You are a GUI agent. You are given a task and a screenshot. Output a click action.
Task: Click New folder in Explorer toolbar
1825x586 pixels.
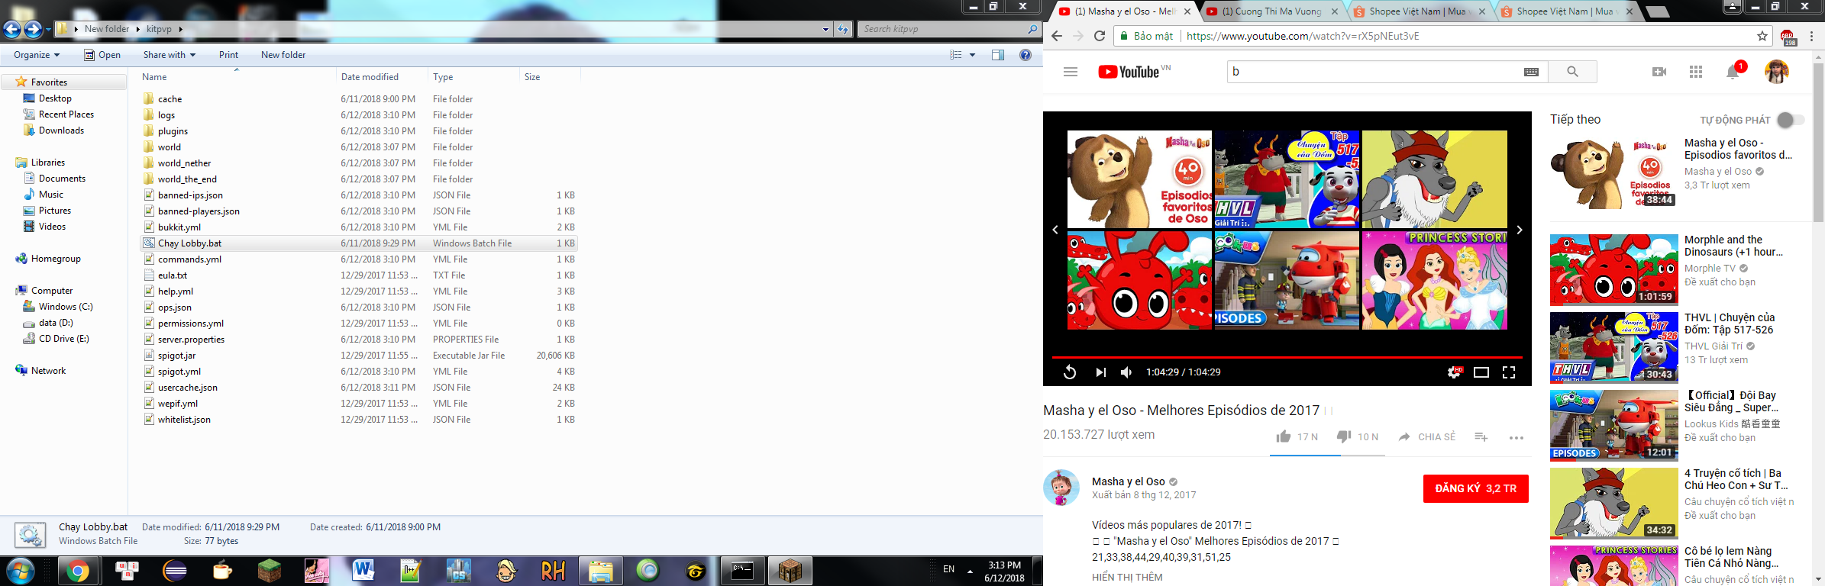(x=283, y=55)
